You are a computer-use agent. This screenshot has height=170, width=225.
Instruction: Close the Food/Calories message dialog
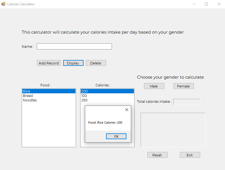click(126, 110)
